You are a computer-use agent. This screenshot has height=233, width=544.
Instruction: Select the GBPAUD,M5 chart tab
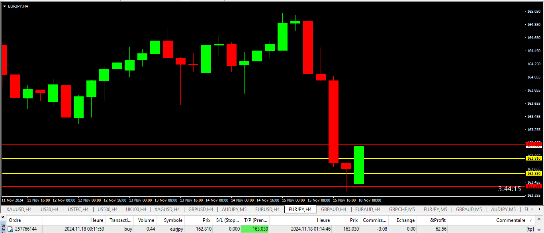469,210
